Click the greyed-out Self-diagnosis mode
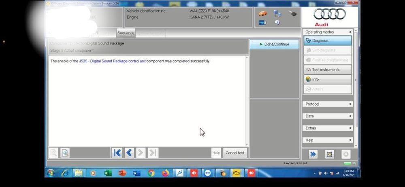The image size is (405, 187). (x=328, y=50)
